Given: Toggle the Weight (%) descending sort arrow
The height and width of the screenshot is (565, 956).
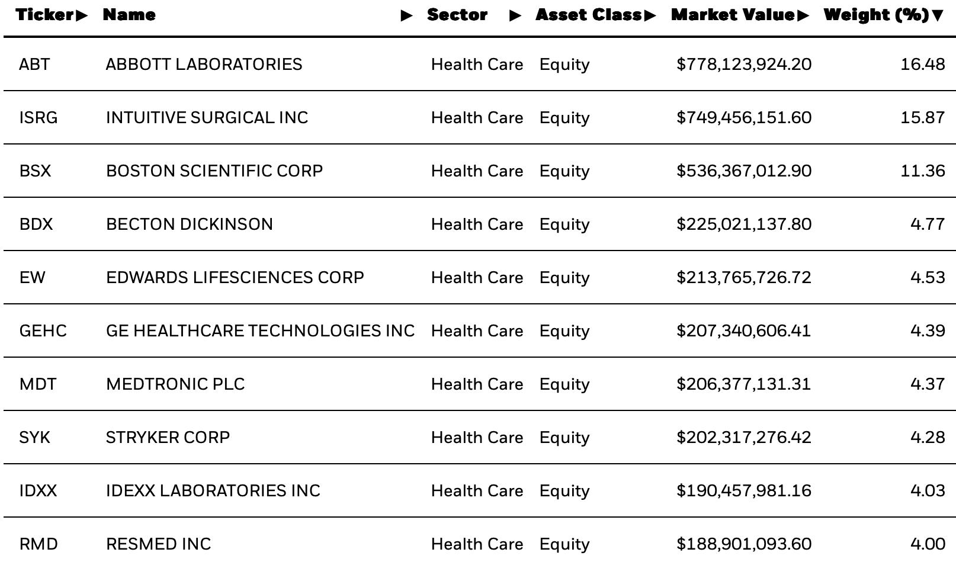Looking at the screenshot, I should tap(937, 15).
